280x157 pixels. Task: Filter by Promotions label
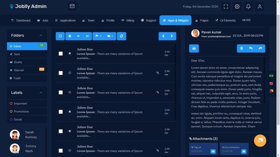pyautogui.click(x=27, y=112)
